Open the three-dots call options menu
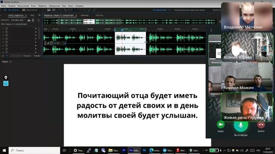Image resolution: width=275 pixels, height=154 pixels. [x=211, y=30]
